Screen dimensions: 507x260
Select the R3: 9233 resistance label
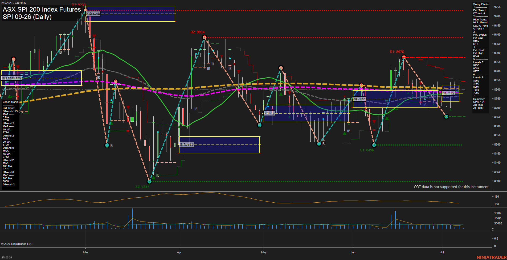79,5
